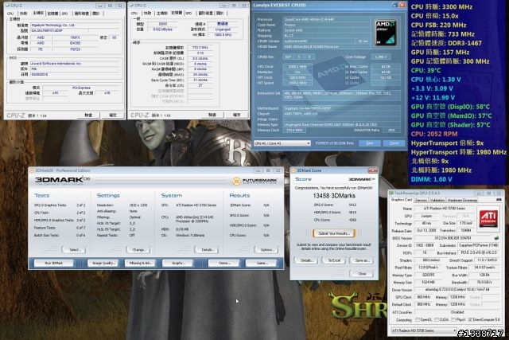Image resolution: width=509 pixels, height=340 pixels.
Task: Click the CPU: 2052 RPM fan line in overlay
Action: pos(434,134)
